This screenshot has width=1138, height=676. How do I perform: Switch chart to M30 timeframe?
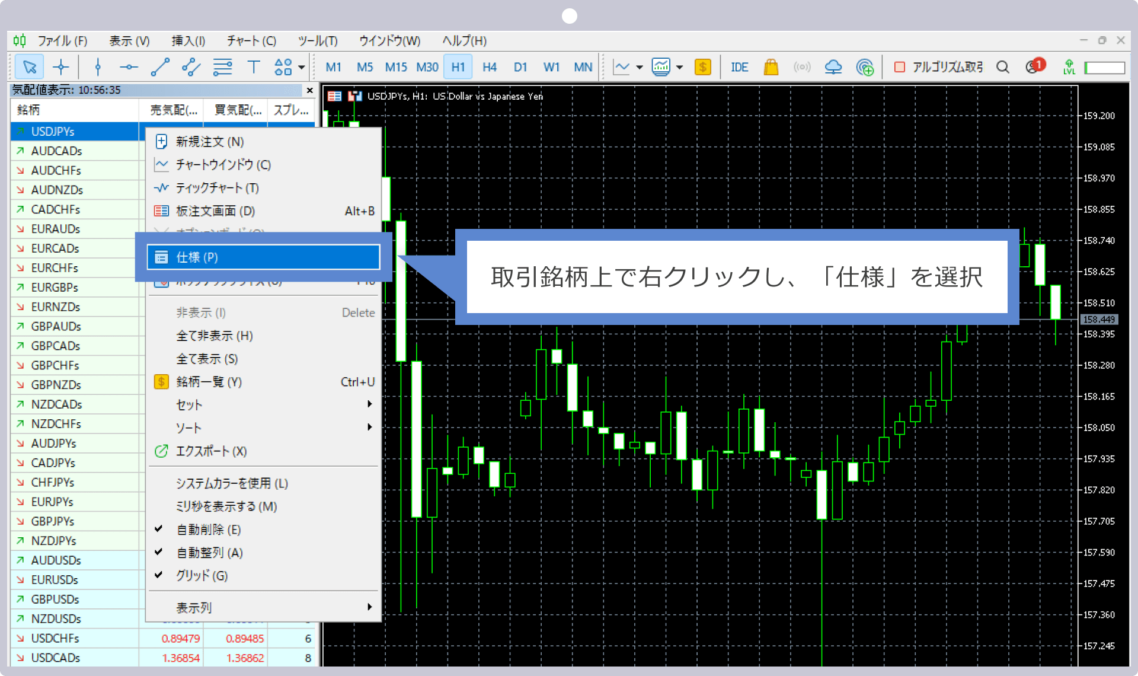coord(427,67)
